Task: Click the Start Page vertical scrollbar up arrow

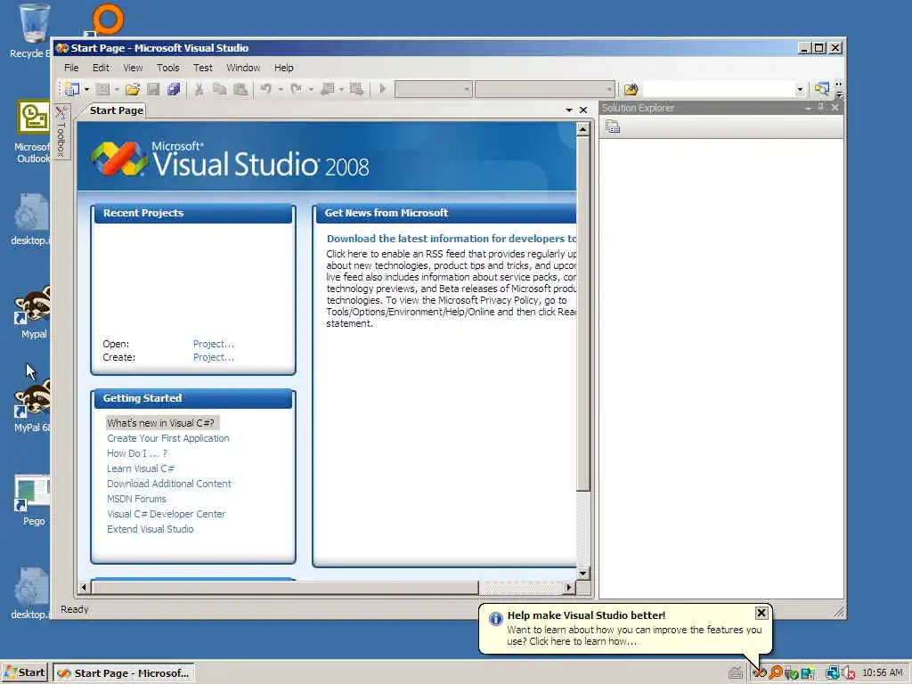Action: (582, 129)
